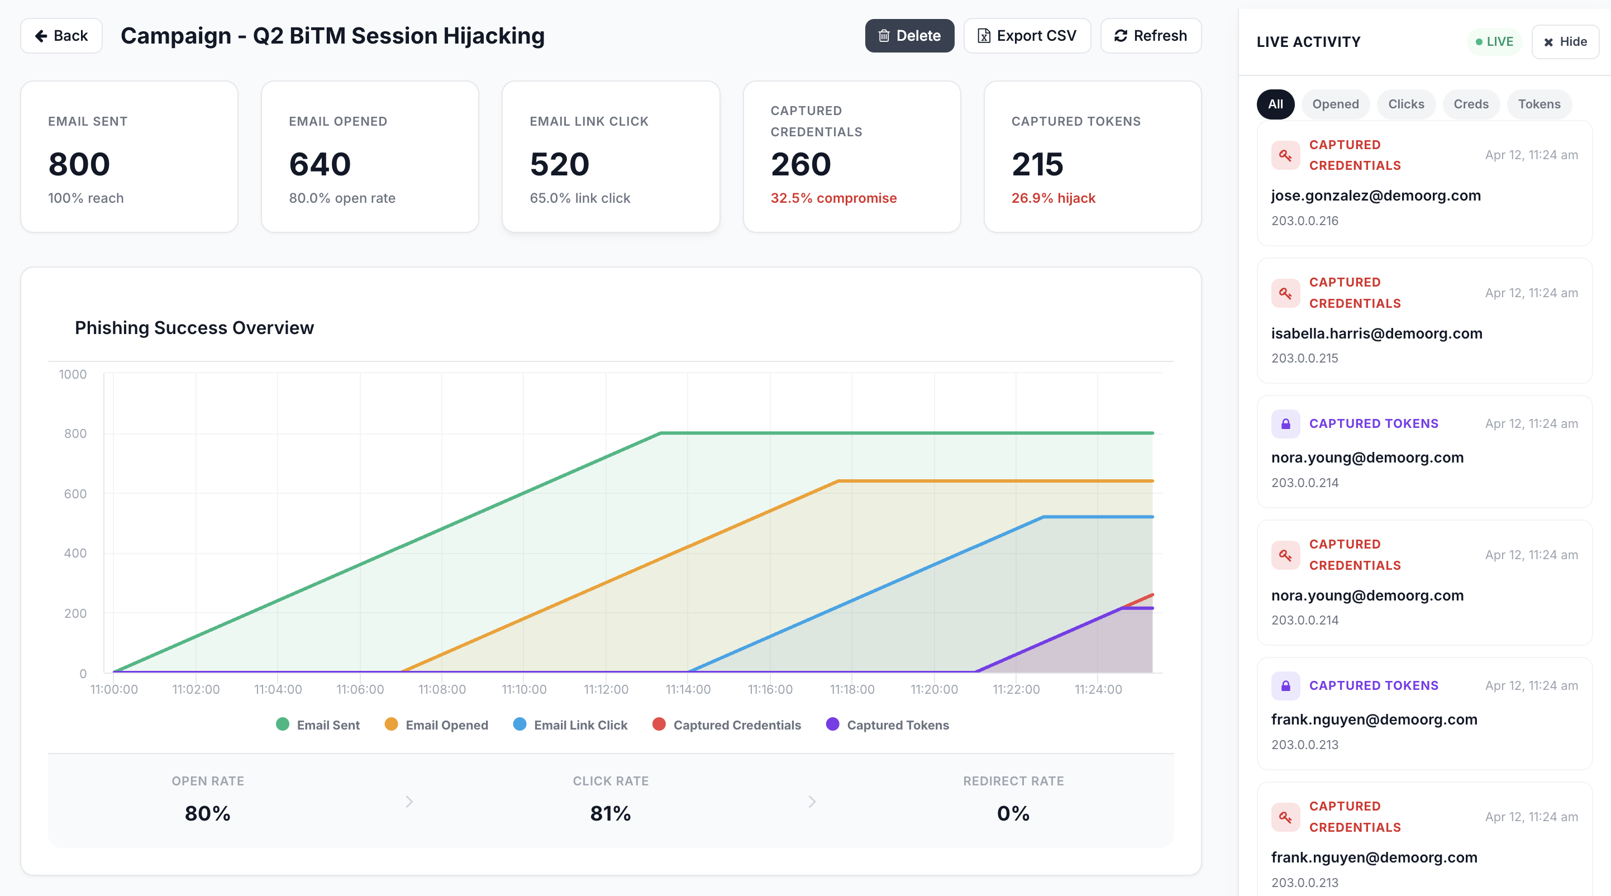Image resolution: width=1611 pixels, height=896 pixels.
Task: Toggle Captured Credentials legend marker
Action: point(659,724)
